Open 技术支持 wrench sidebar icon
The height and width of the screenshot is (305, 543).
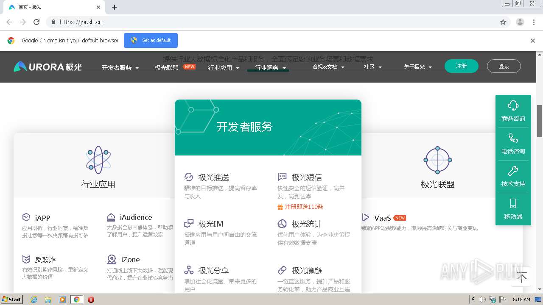(x=513, y=171)
